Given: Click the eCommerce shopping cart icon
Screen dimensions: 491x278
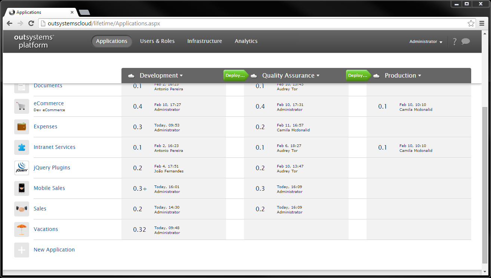Looking at the screenshot, I should coord(22,106).
